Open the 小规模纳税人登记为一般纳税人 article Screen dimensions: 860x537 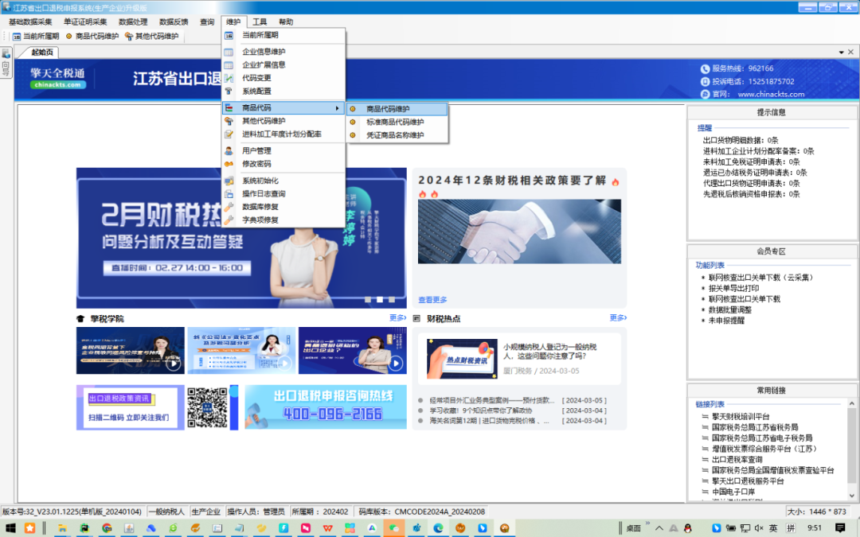550,352
